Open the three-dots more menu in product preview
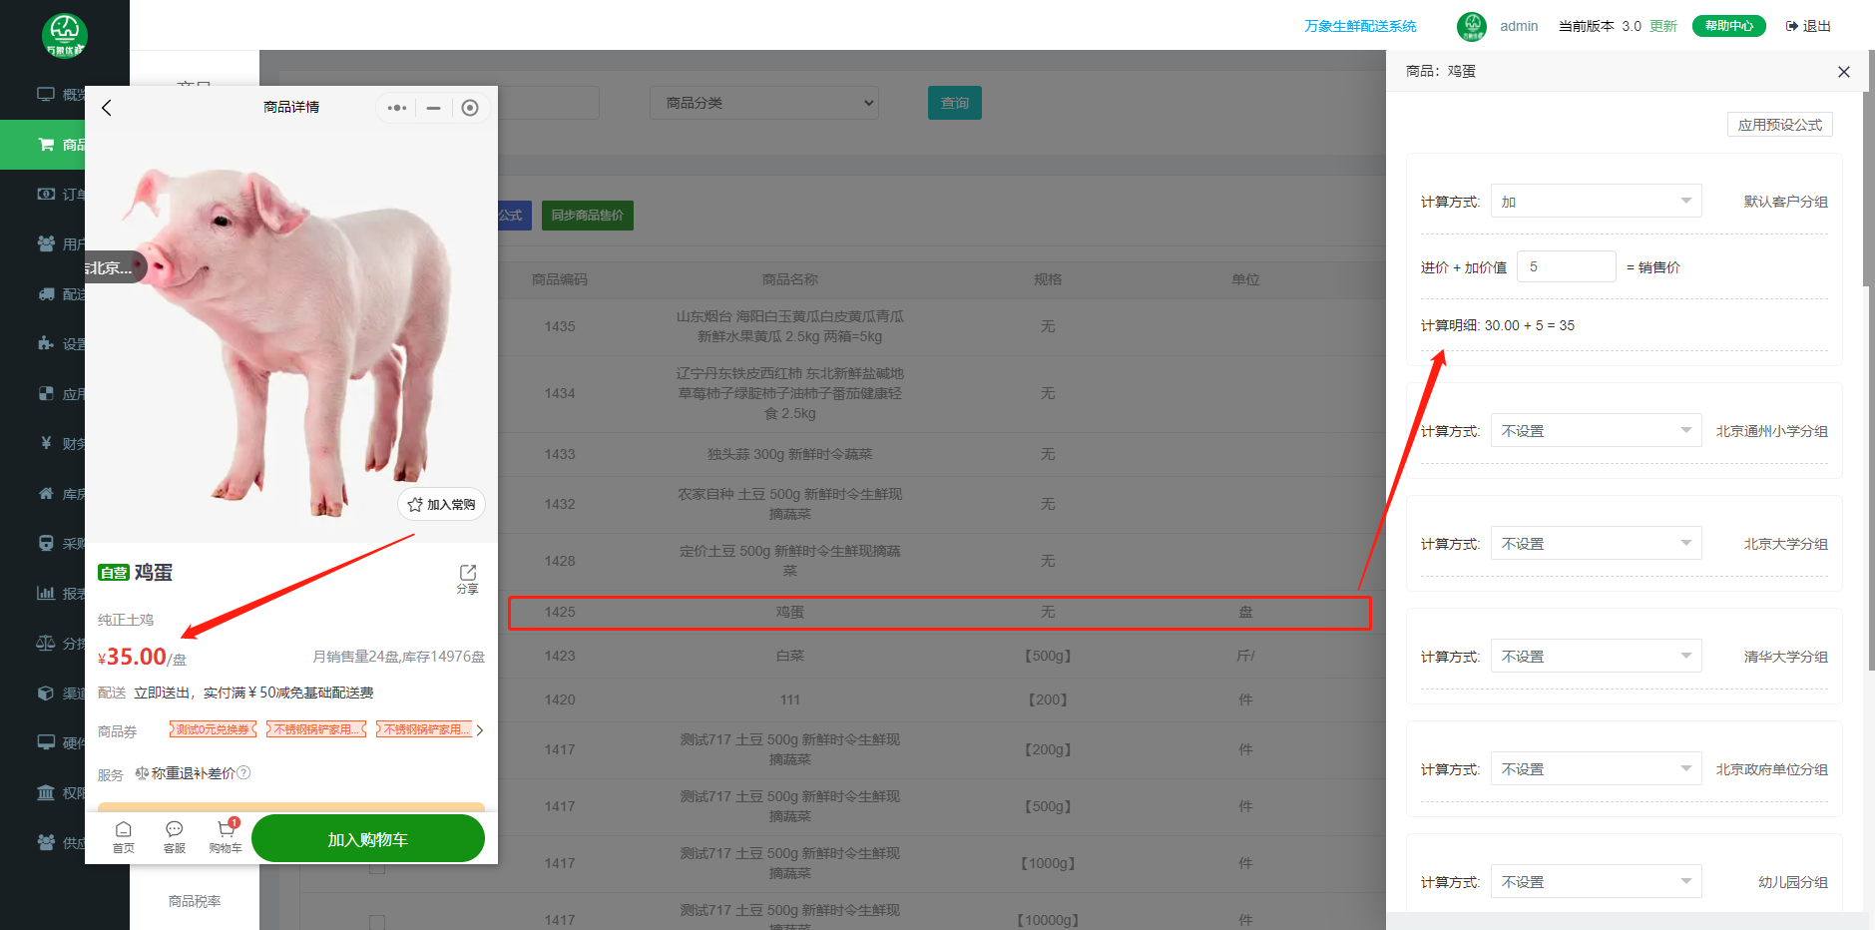 [x=397, y=108]
